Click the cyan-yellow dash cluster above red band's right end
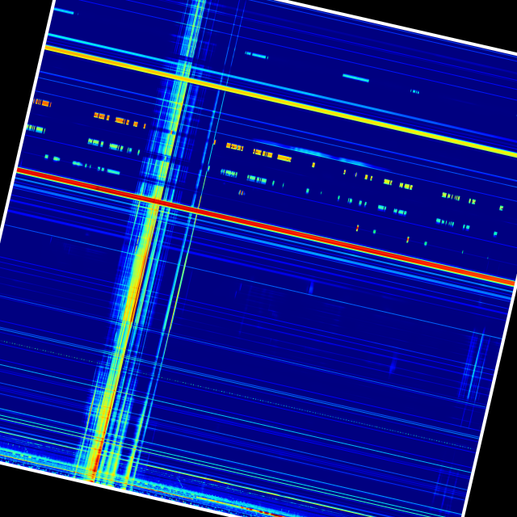The image size is (517, 517). 454,196
